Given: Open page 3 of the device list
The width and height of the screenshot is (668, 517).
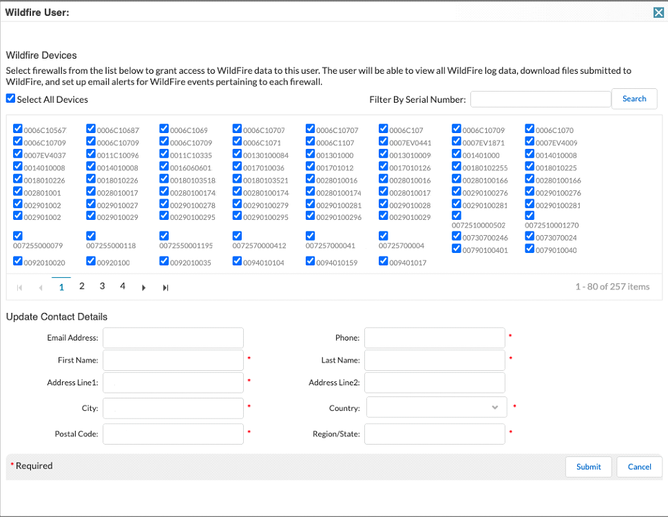Looking at the screenshot, I should [x=102, y=286].
